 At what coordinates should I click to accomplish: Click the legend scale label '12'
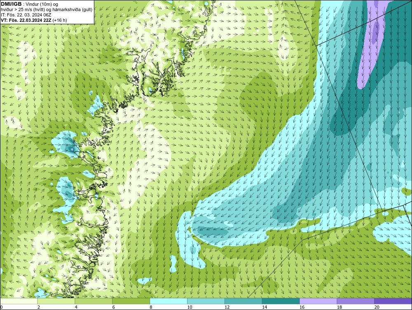(227, 307)
